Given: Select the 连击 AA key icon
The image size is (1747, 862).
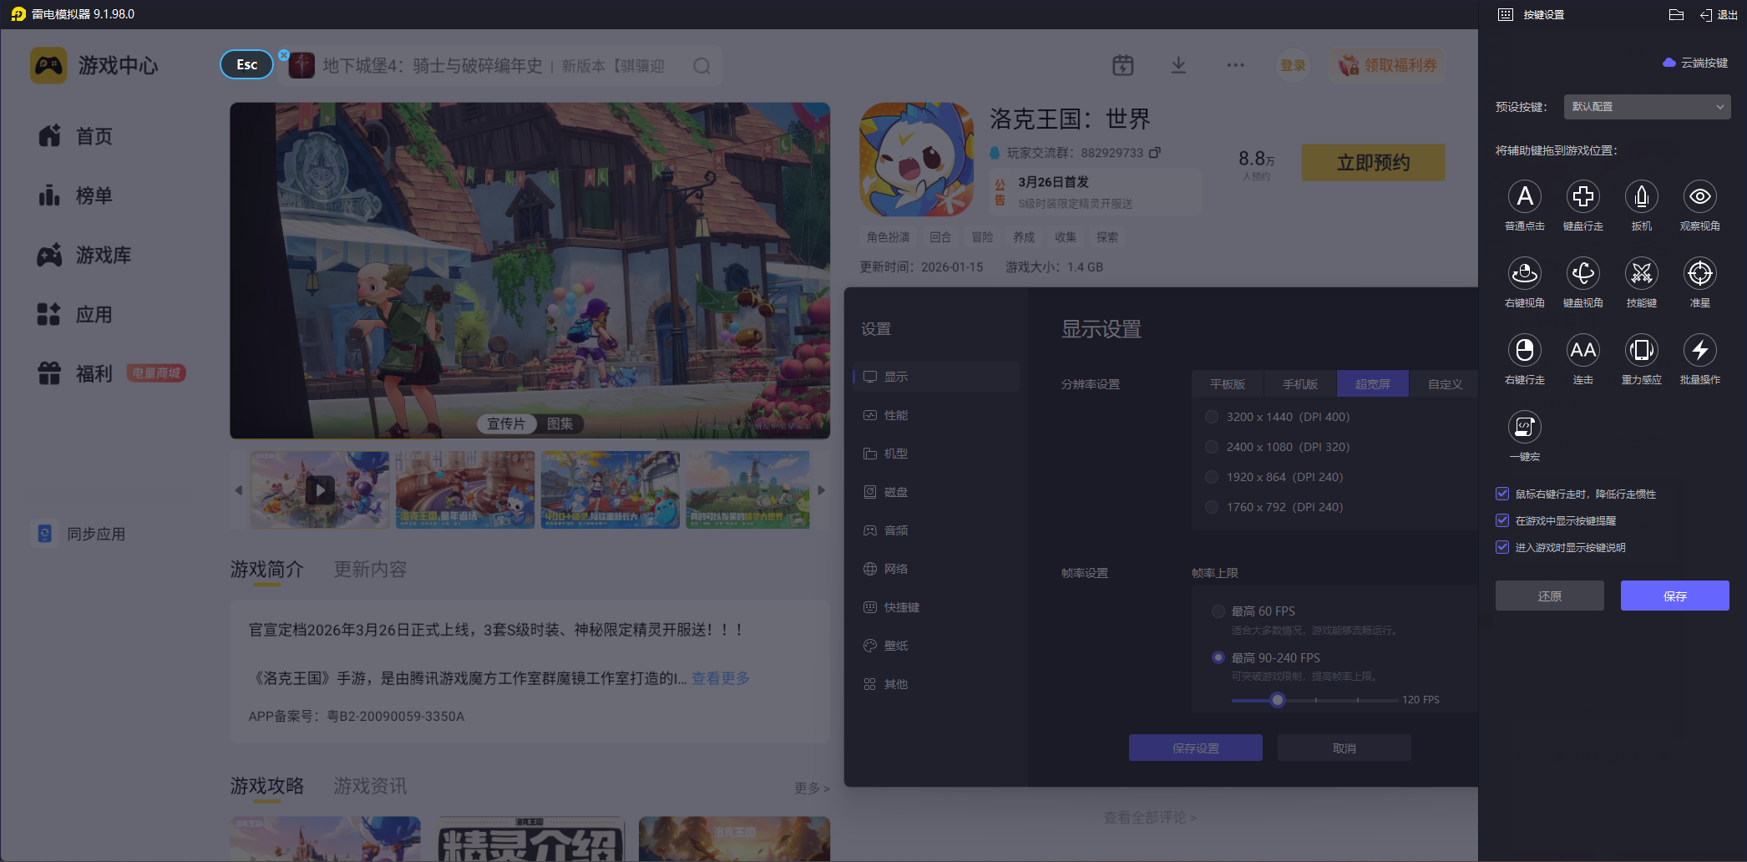Looking at the screenshot, I should [x=1582, y=351].
